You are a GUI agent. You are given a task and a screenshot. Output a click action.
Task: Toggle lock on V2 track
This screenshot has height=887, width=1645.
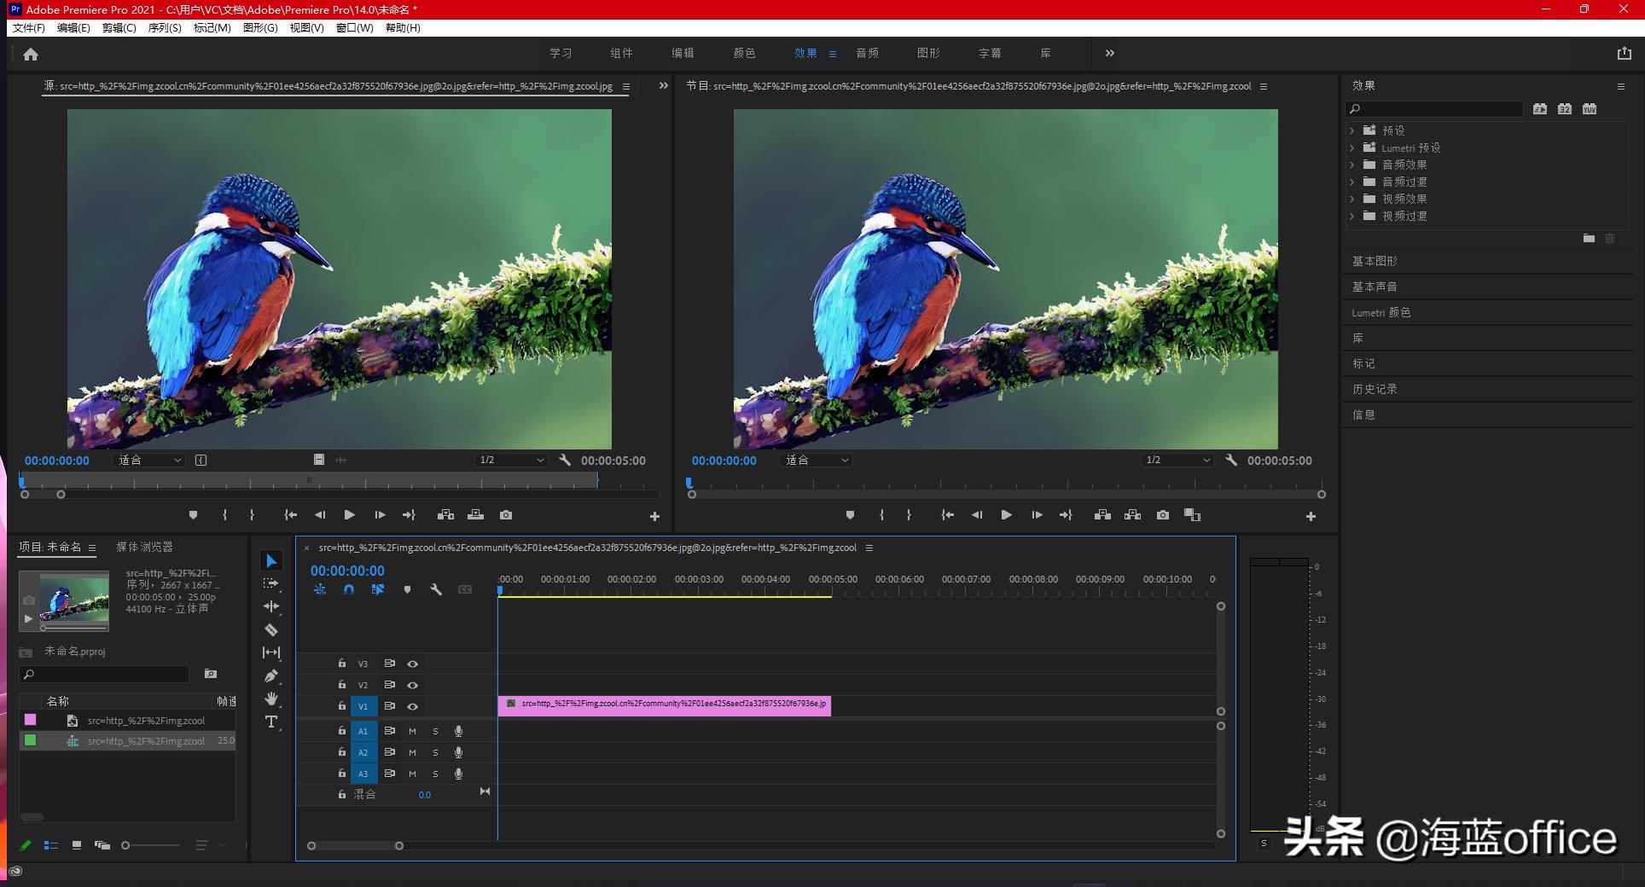pos(341,685)
